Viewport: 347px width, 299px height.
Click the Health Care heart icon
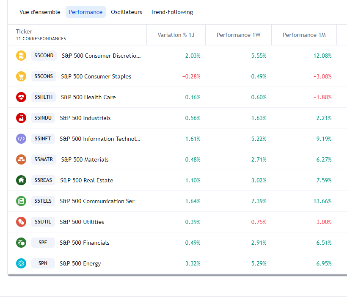point(21,97)
